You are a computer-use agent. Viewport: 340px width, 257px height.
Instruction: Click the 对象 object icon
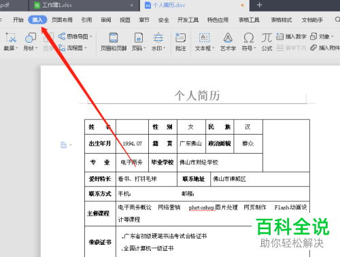click(x=313, y=36)
